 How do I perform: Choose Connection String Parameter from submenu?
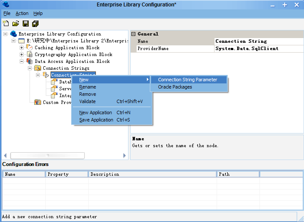[189, 80]
